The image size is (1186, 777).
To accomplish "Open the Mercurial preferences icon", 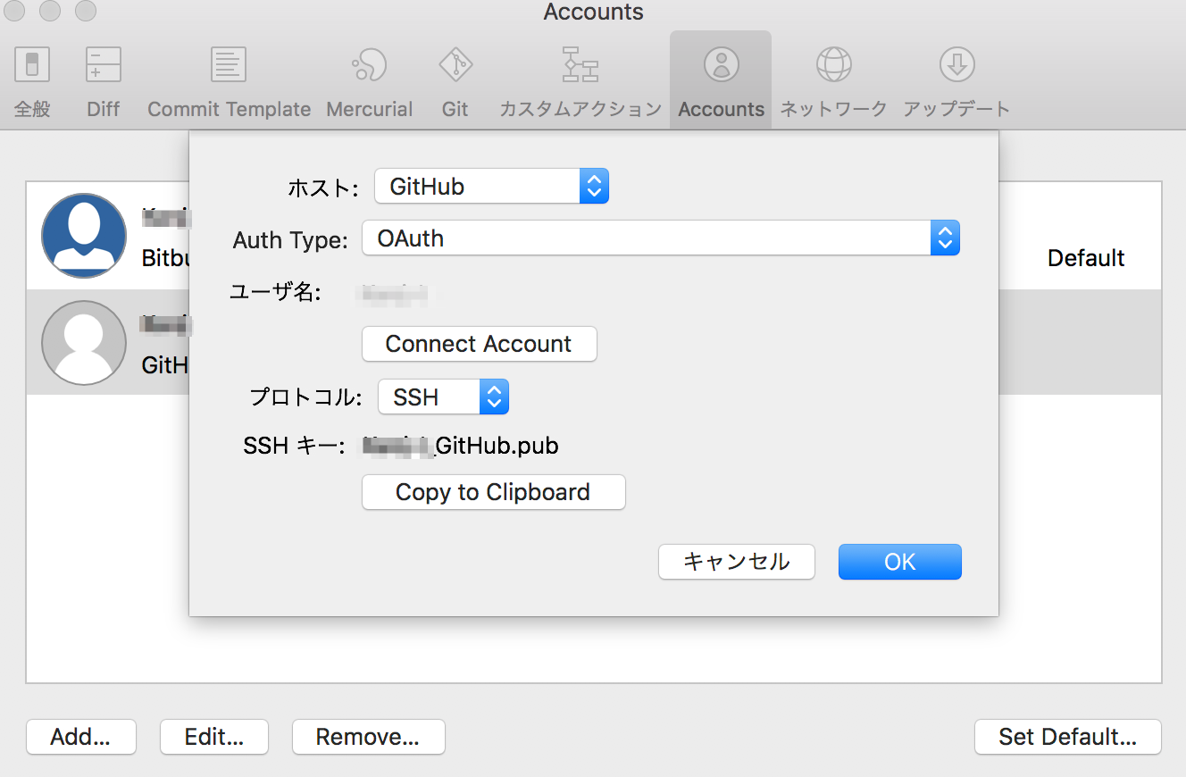I will click(x=369, y=65).
